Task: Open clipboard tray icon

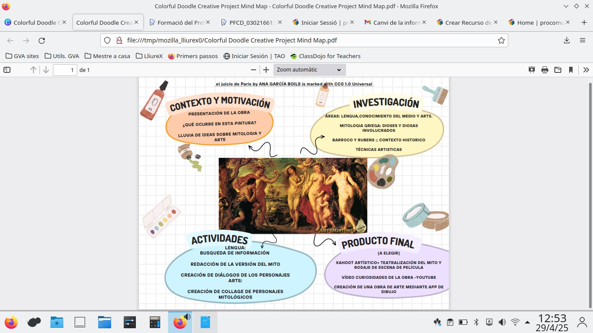Action: click(x=450, y=322)
